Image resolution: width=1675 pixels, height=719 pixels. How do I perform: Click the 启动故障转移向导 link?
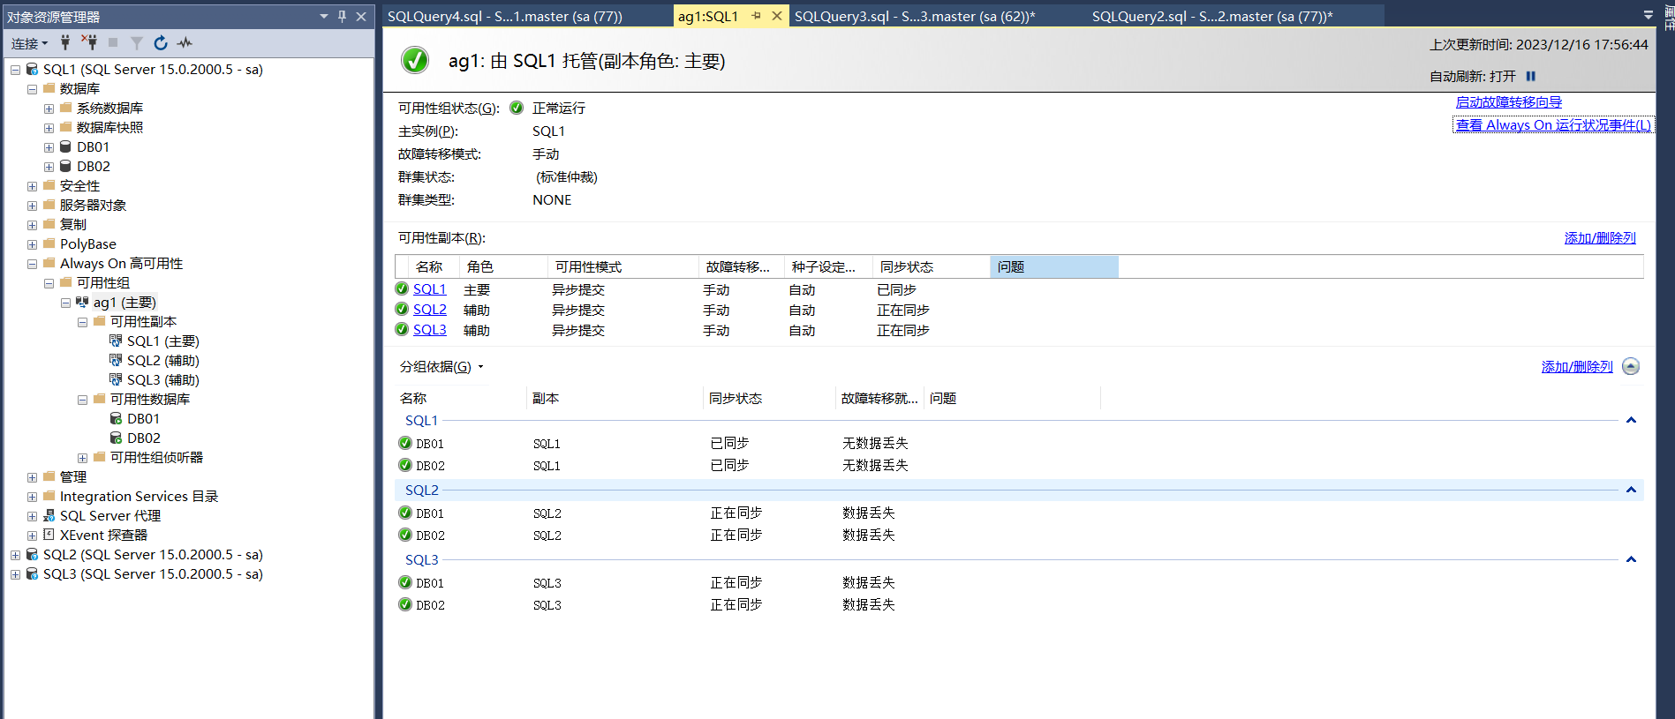pos(1509,102)
